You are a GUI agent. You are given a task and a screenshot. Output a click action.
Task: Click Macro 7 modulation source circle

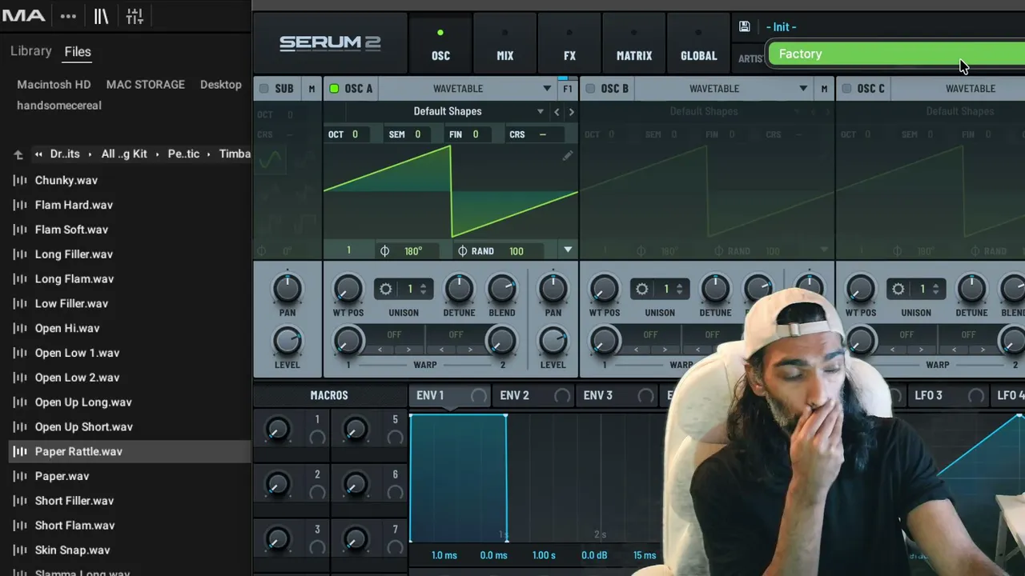click(395, 548)
